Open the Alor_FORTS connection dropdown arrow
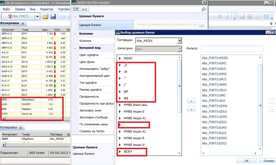 [37, 17]
